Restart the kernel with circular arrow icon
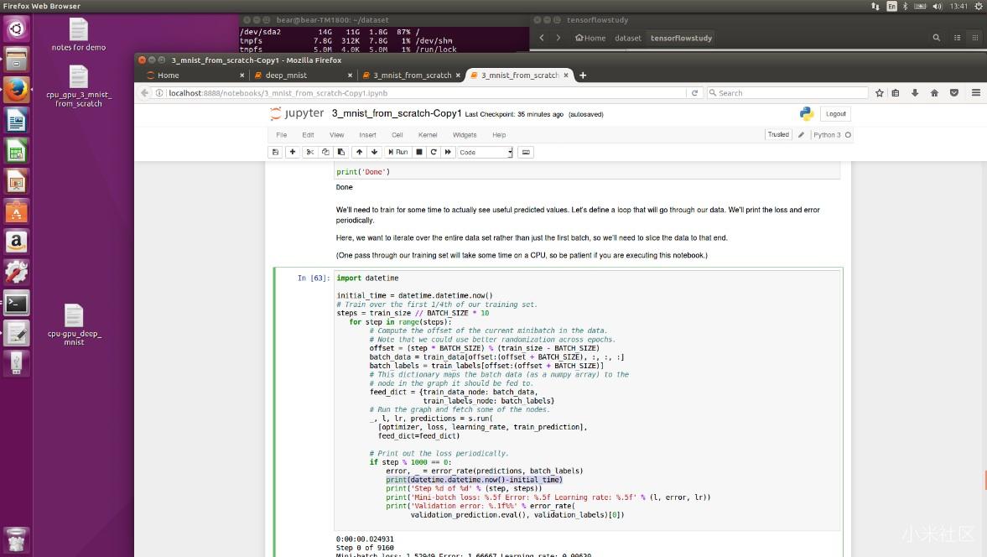The image size is (987, 557). pyautogui.click(x=434, y=153)
